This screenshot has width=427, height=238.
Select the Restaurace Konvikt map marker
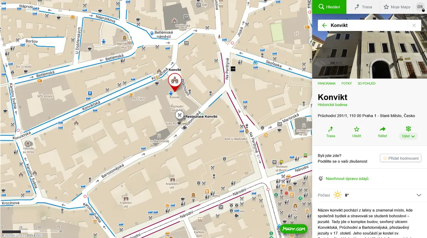[x=179, y=115]
